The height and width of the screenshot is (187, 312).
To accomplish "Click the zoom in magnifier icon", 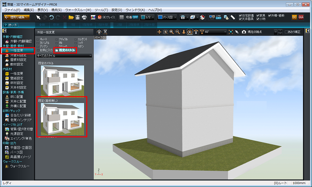I will point(171,32).
